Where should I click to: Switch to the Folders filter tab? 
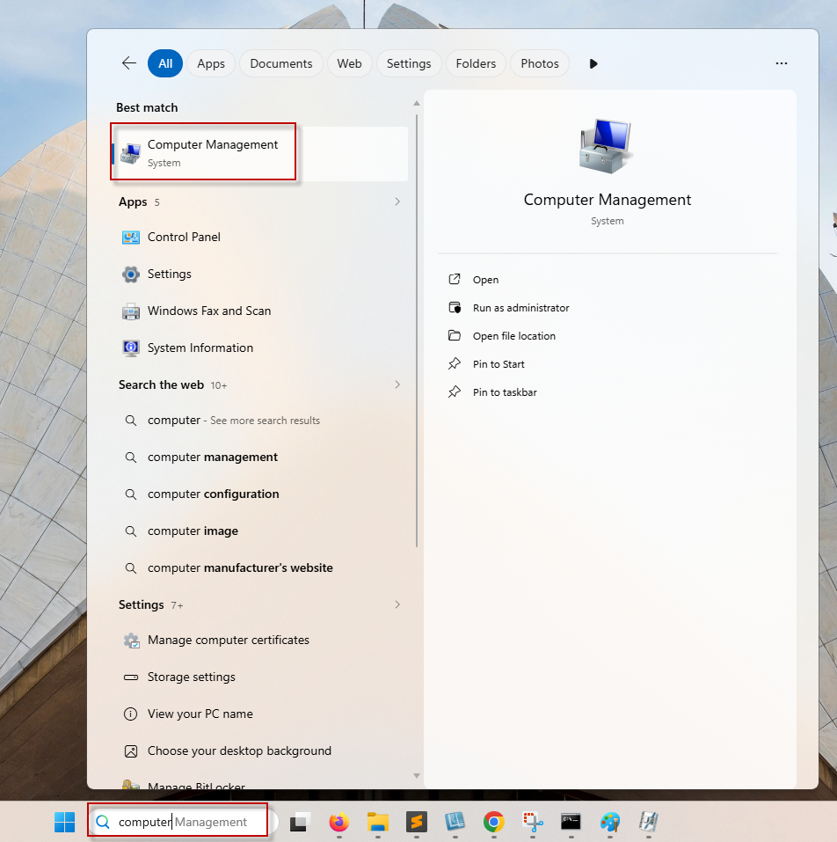pos(476,63)
